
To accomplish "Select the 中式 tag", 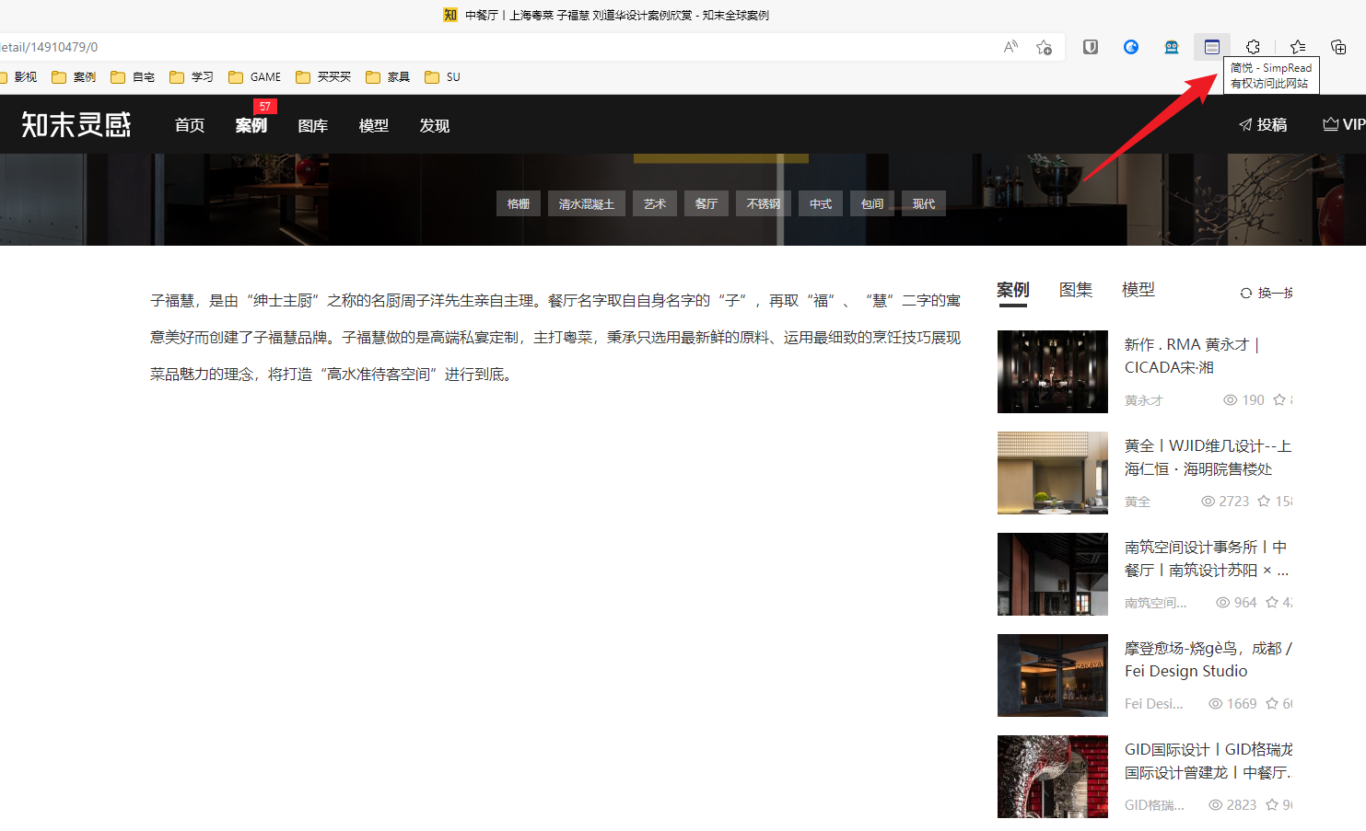I will coord(821,203).
